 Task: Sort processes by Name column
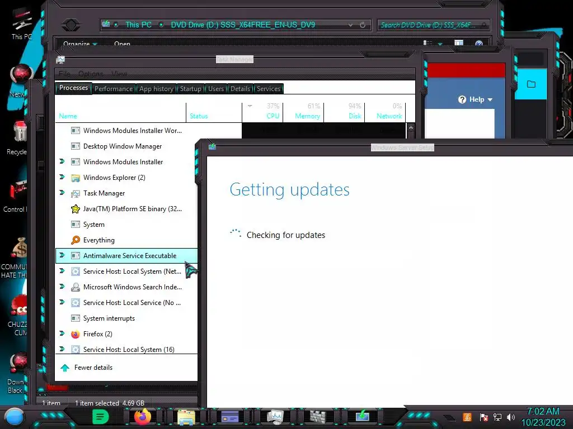pos(121,112)
